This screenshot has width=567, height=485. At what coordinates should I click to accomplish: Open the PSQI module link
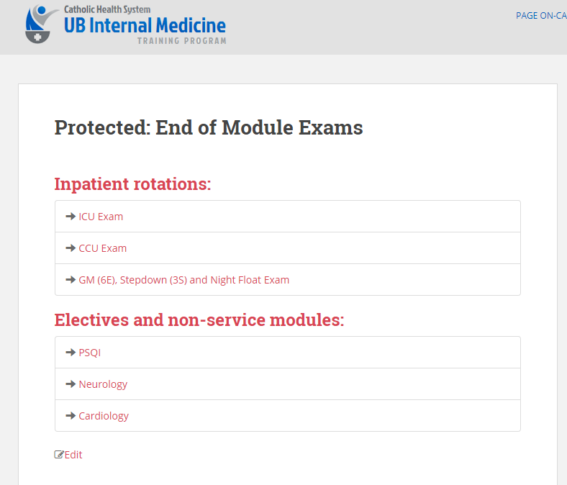pyautogui.click(x=90, y=353)
